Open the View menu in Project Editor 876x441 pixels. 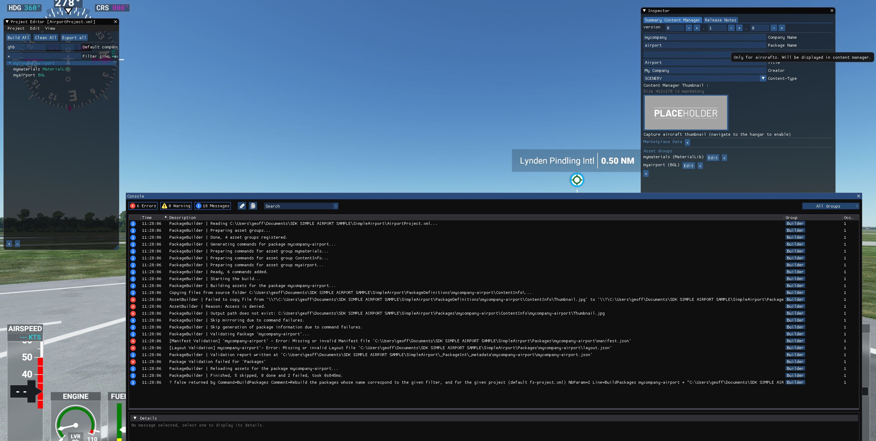pos(50,28)
